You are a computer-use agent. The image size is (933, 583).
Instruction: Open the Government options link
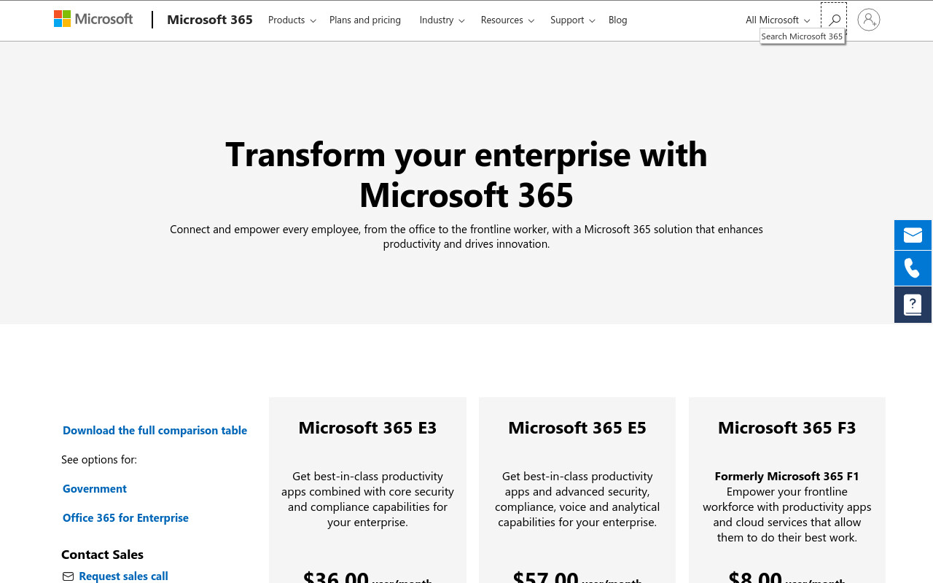click(95, 489)
